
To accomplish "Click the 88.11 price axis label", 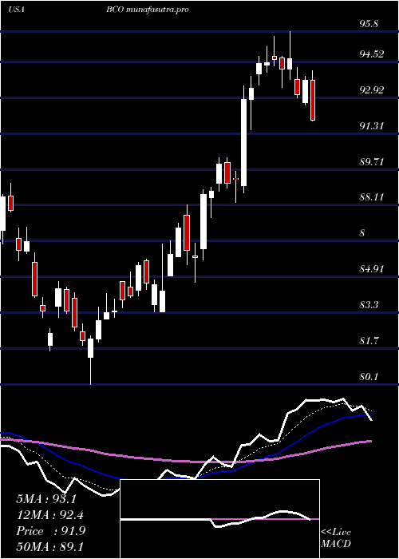I will (372, 197).
